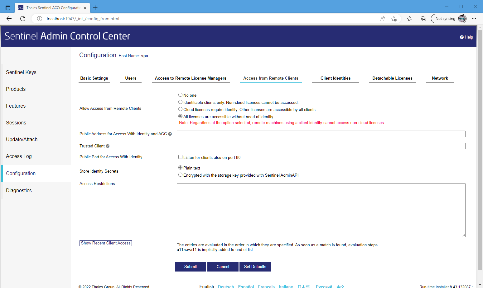
Task: Open browser Collections icon
Action: pos(423,19)
